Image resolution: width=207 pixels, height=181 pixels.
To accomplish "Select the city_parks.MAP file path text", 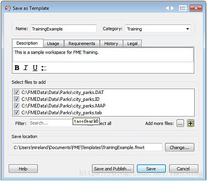I will click(x=63, y=106).
